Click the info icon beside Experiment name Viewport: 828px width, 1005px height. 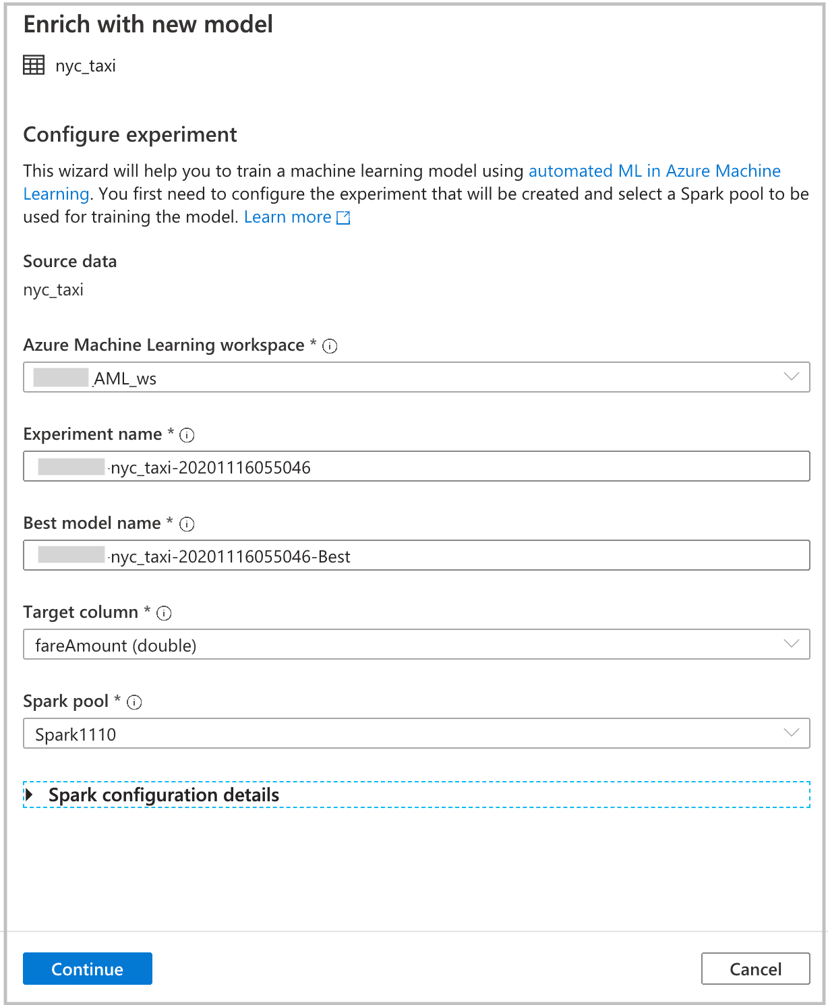pyautogui.click(x=187, y=435)
